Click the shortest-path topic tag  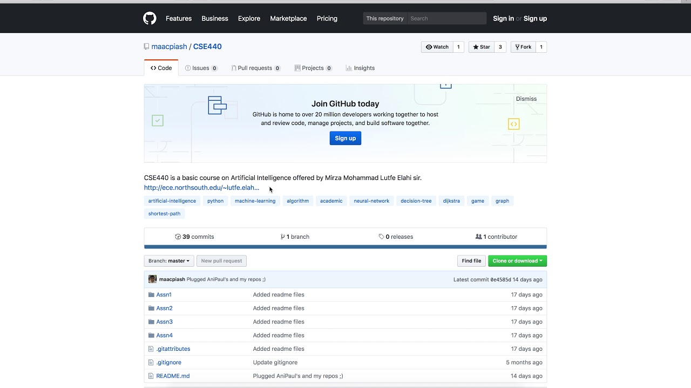pos(164,213)
